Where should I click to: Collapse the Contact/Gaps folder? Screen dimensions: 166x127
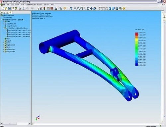(x=4, y=28)
